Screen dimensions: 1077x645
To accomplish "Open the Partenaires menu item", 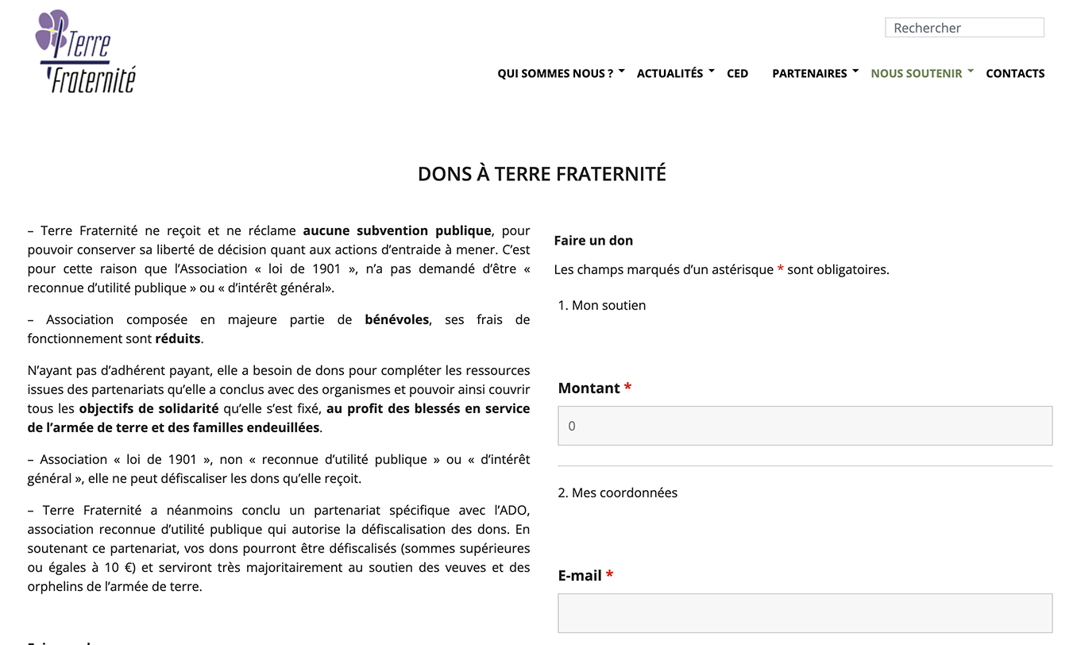I will pos(809,73).
